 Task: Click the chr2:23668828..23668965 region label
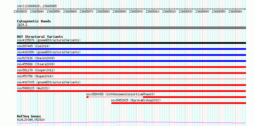coord(37,6)
